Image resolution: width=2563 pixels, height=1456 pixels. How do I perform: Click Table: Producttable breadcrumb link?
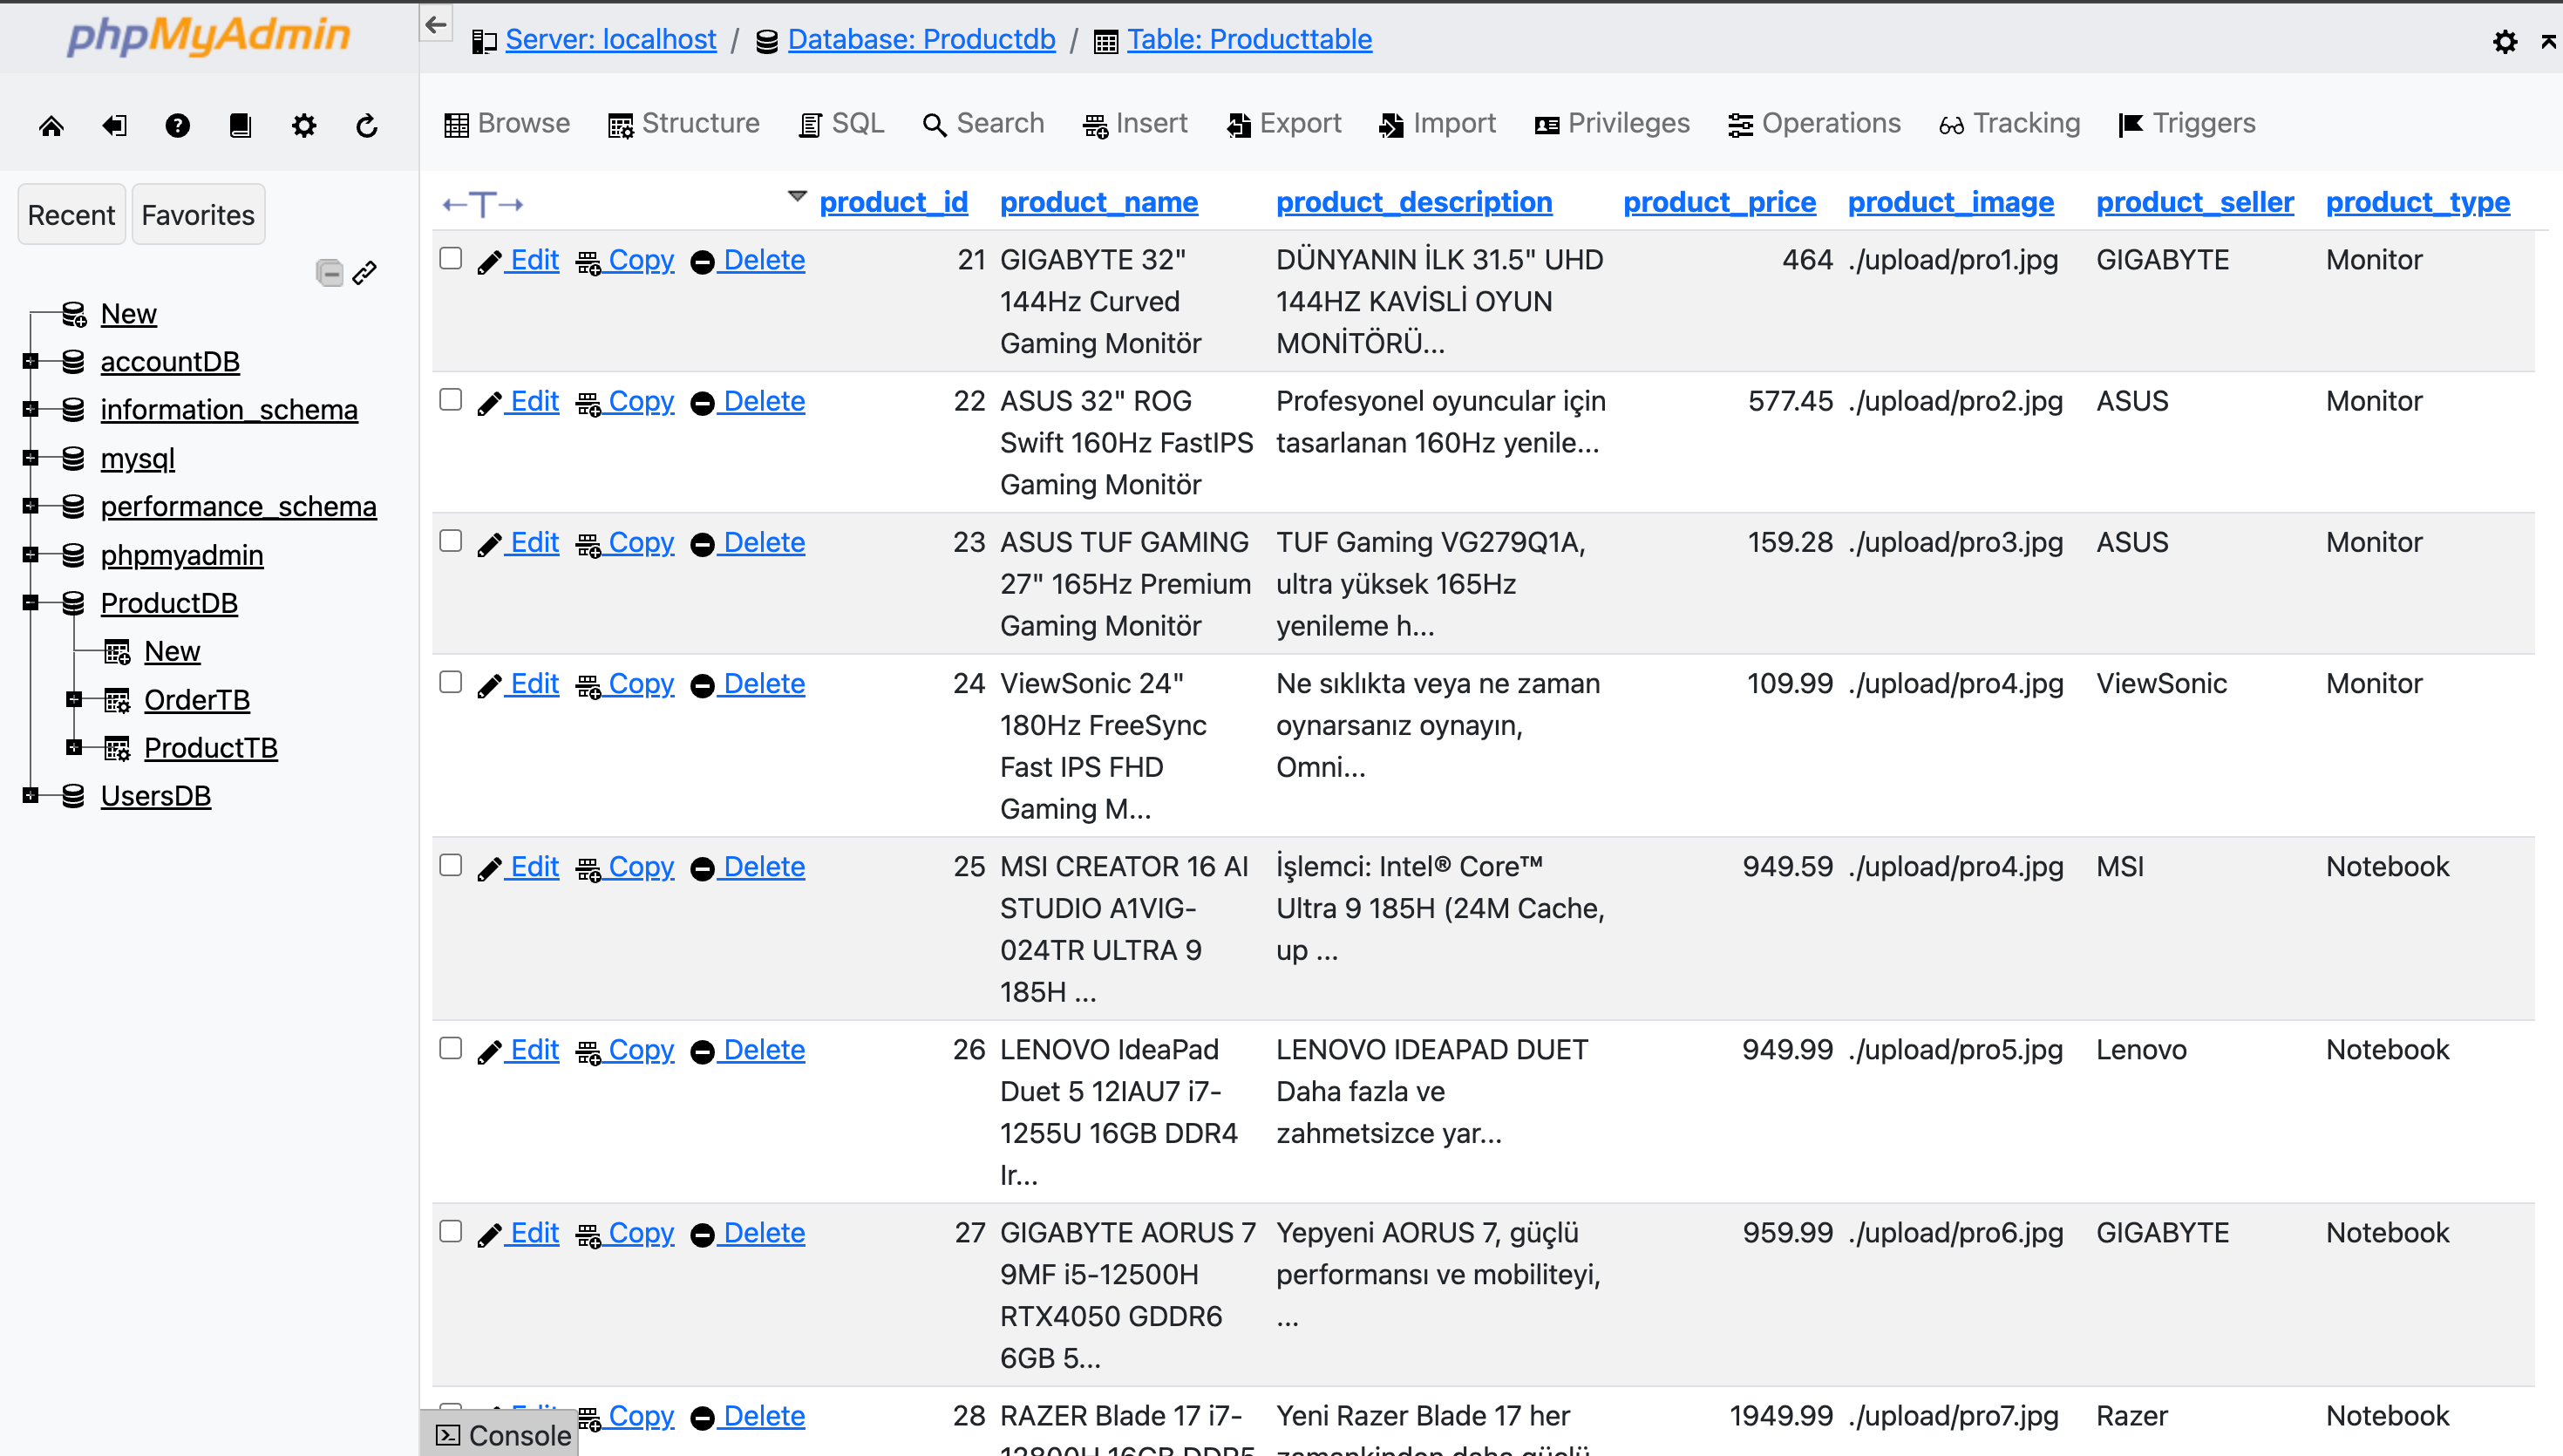(x=1249, y=39)
